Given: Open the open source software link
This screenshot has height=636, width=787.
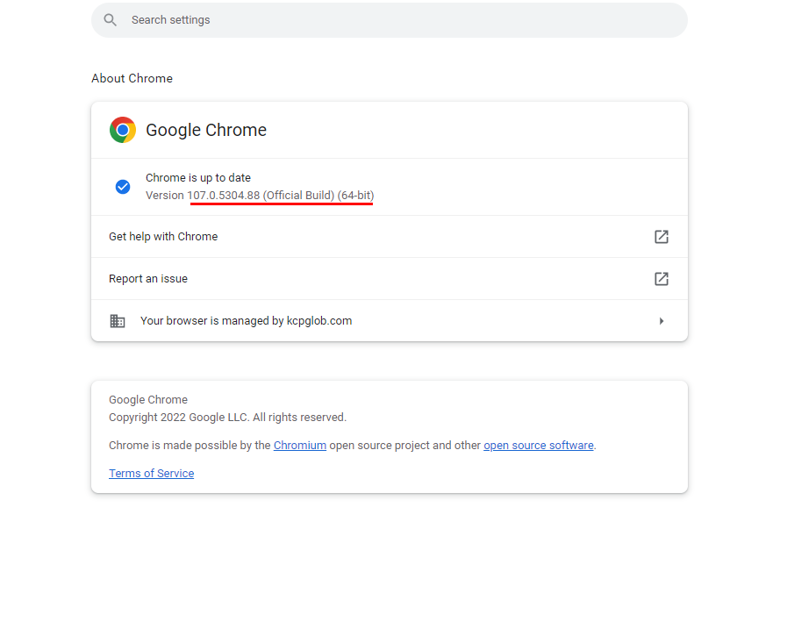Looking at the screenshot, I should [x=539, y=446].
